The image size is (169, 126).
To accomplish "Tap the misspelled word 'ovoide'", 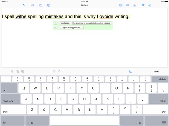I will tap(106, 16).
